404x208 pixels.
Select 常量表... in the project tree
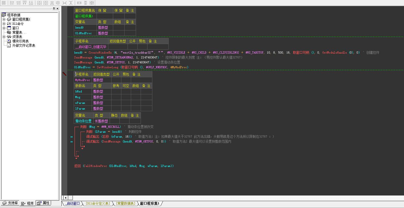click(x=19, y=32)
